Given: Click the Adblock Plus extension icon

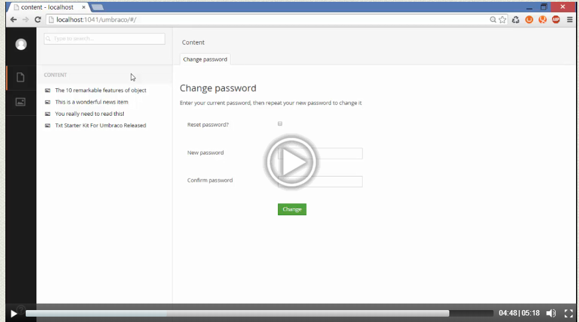Looking at the screenshot, I should pos(556,20).
